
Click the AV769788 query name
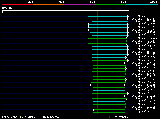pyautogui.click(x=9, y=8)
